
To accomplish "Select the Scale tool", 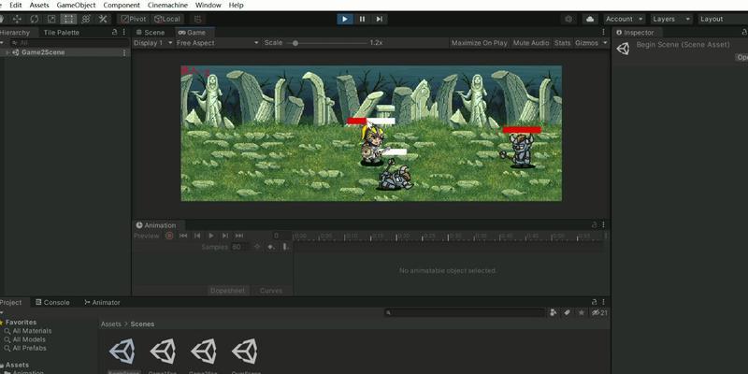I will tap(51, 19).
